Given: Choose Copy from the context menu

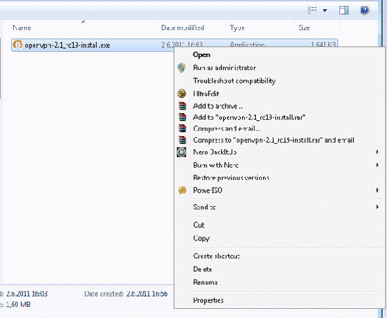Looking at the screenshot, I should tap(201, 238).
